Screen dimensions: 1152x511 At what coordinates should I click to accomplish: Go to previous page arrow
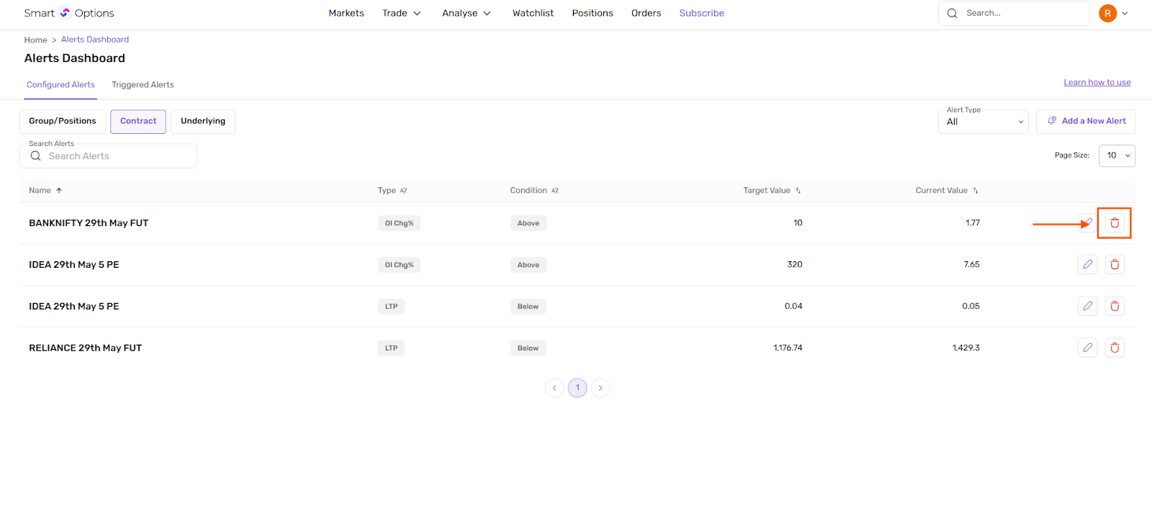(554, 388)
